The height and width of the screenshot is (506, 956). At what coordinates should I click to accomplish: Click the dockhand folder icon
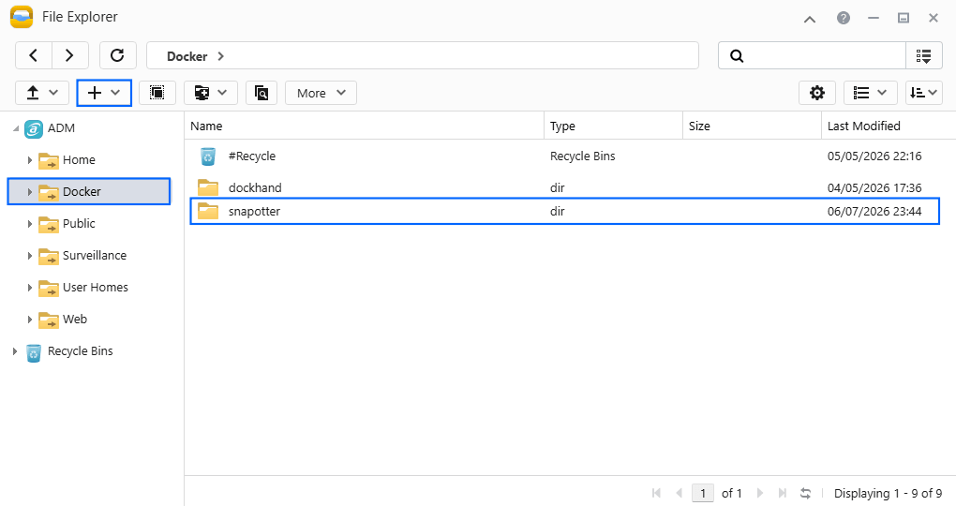(x=208, y=187)
